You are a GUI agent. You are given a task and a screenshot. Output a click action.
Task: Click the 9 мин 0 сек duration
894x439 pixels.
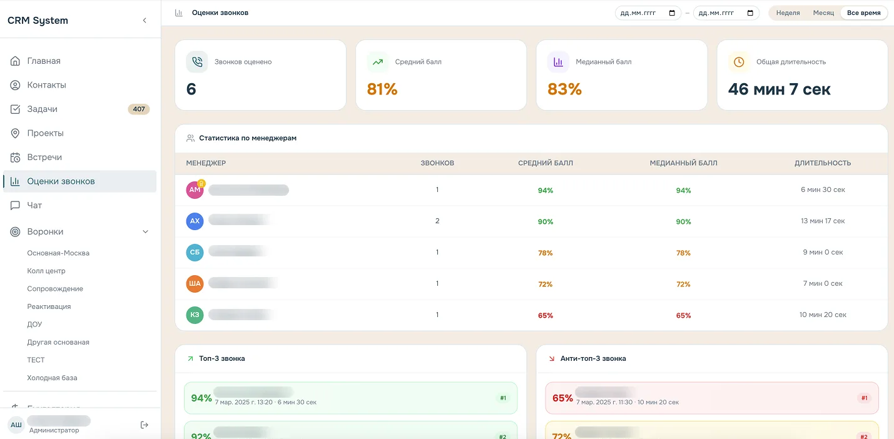(823, 252)
